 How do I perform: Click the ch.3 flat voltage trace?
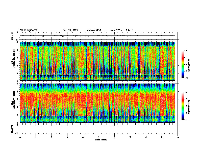tap(97, 129)
